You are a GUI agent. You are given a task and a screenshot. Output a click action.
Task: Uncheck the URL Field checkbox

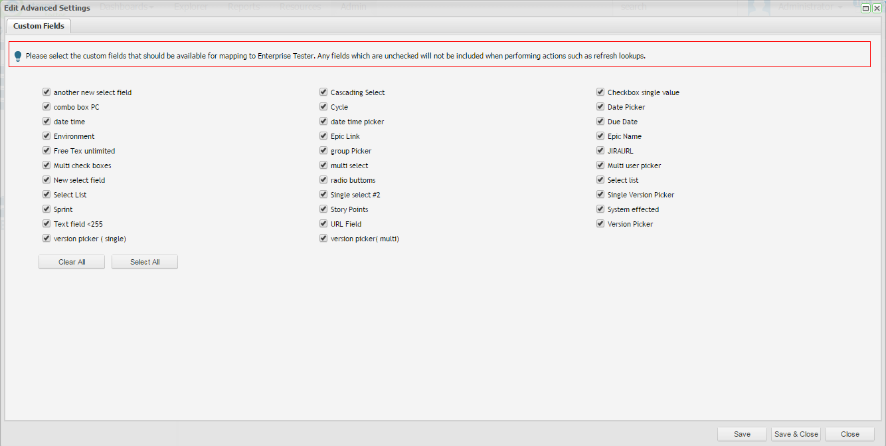[x=323, y=224]
